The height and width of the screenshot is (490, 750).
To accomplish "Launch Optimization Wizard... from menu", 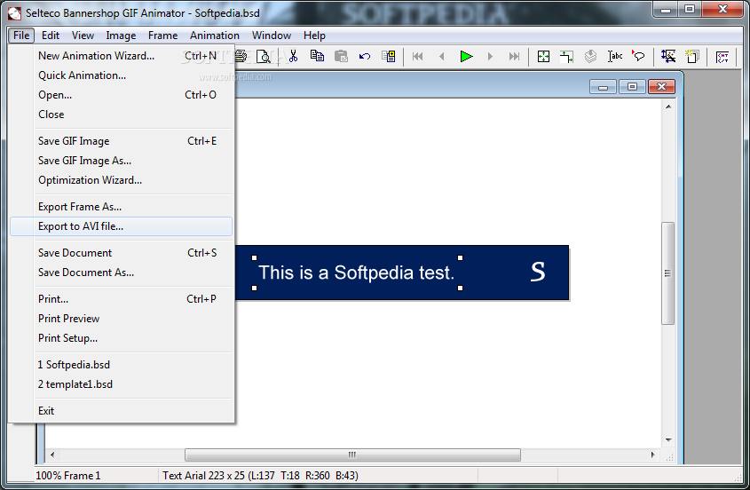I will [x=121, y=180].
